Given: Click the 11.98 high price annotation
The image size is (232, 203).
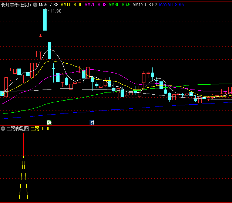Looking at the screenshot, I should pyautogui.click(x=56, y=11).
